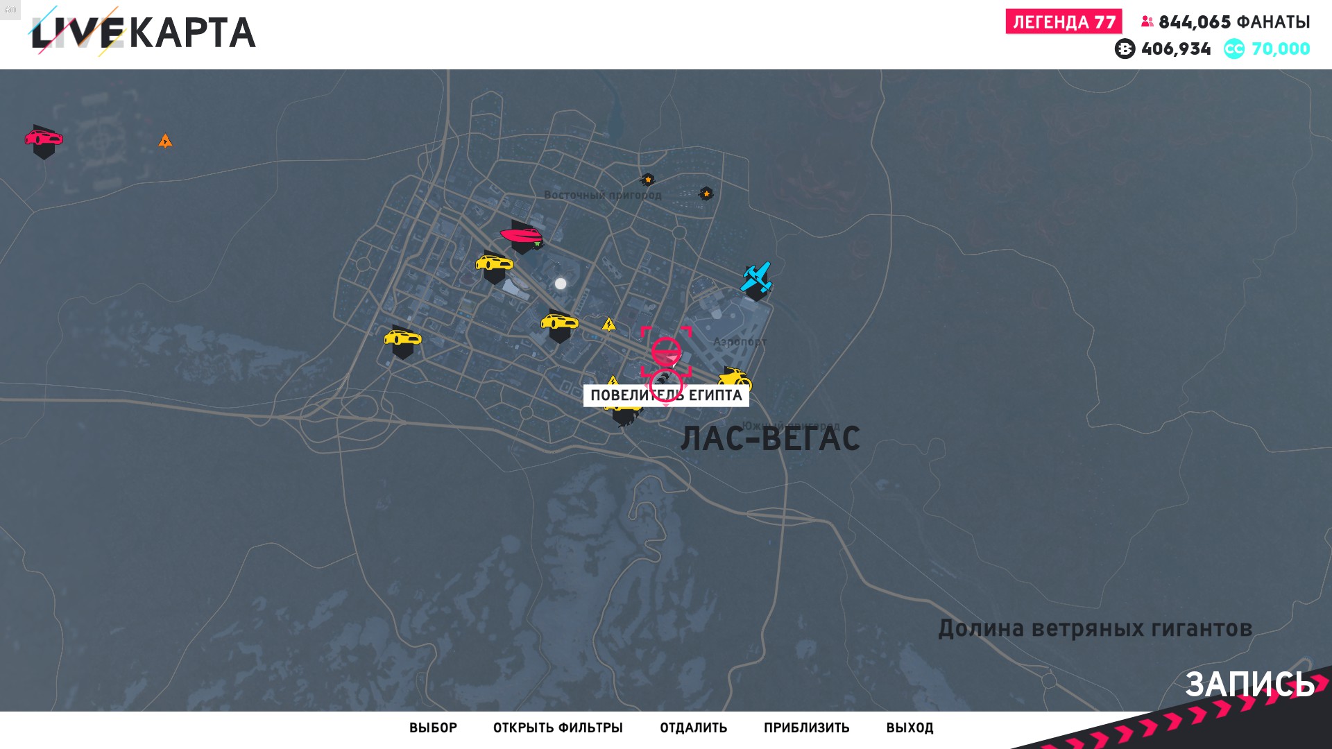Click the cyan Crew Credits icon
The width and height of the screenshot is (1332, 749).
click(1234, 49)
